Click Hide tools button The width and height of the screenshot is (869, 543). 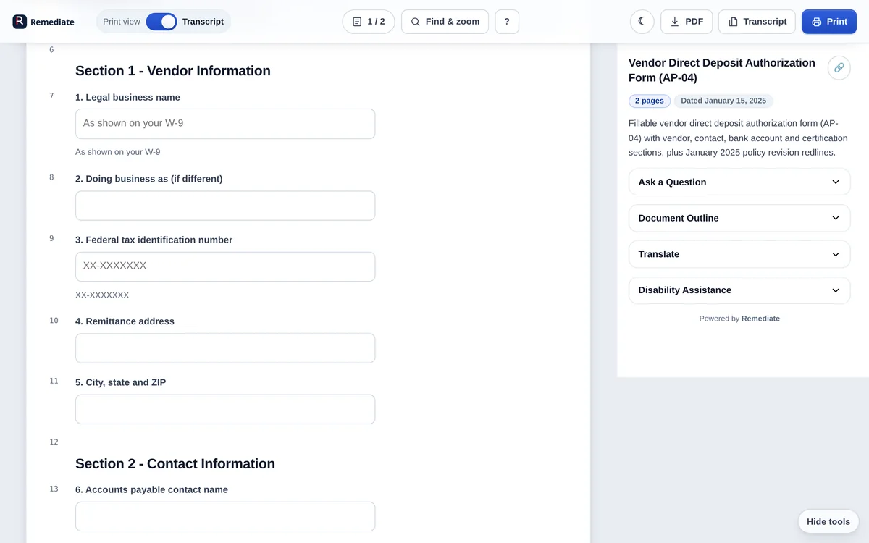tap(828, 522)
